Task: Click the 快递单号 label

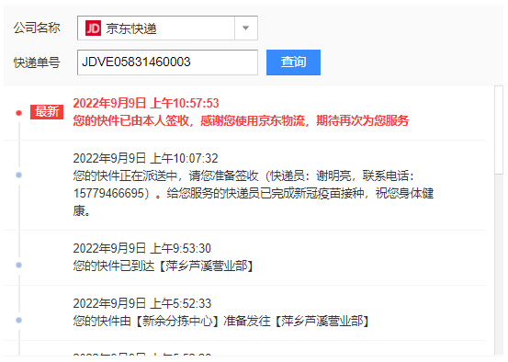Action: [37, 62]
